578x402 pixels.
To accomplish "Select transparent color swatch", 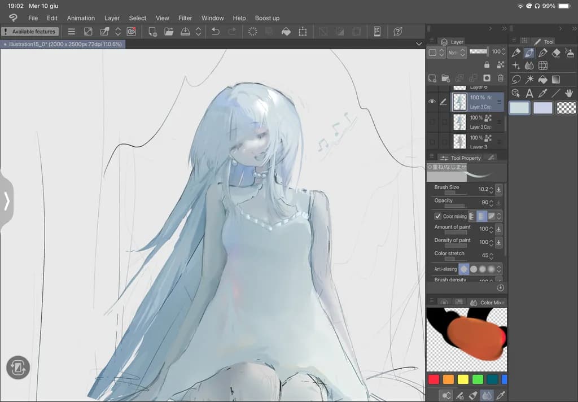I will pos(566,108).
